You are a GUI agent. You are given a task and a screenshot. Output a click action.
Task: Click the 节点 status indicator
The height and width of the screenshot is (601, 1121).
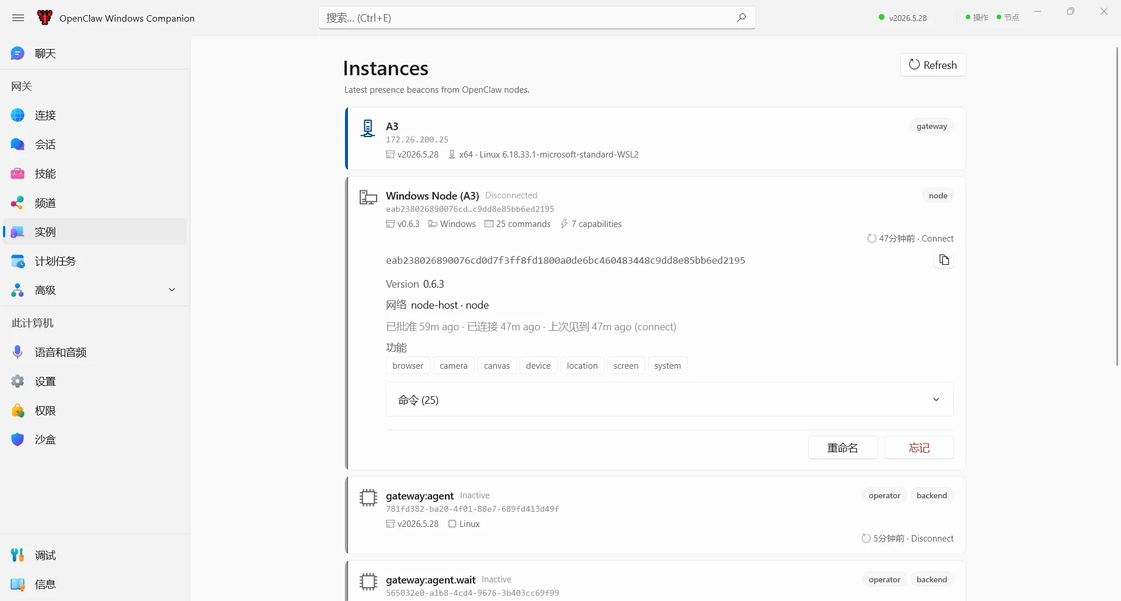1008,18
